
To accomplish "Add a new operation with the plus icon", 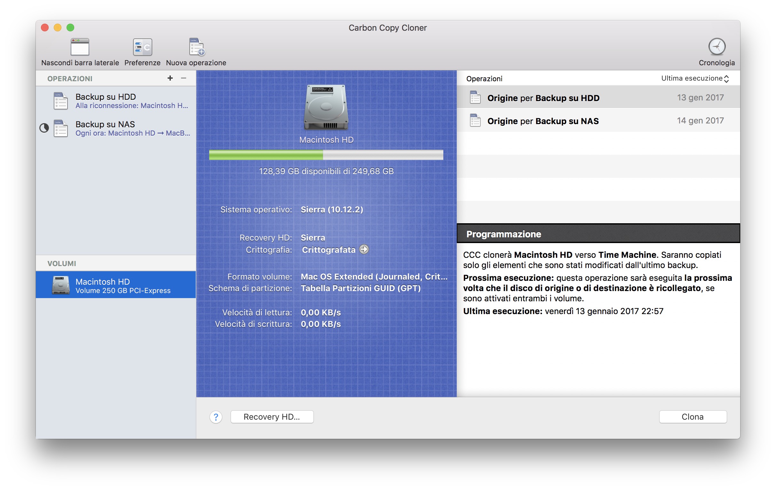I will click(170, 78).
